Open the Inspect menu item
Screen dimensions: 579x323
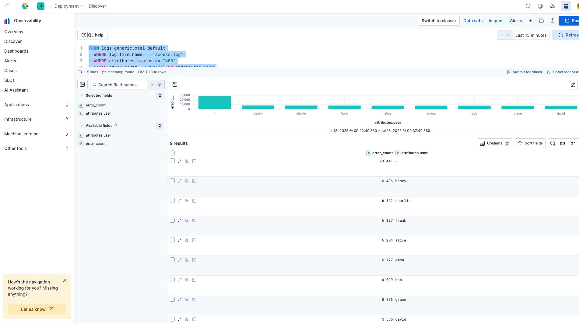pyautogui.click(x=496, y=21)
